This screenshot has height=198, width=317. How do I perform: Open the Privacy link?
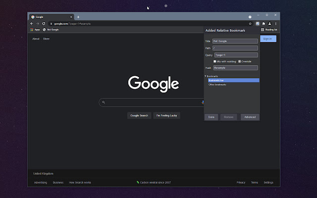241,183
